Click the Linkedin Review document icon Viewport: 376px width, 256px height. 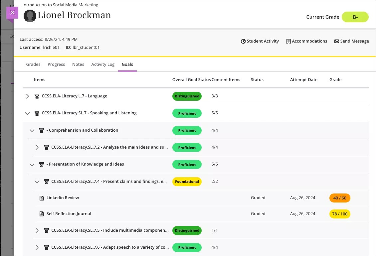tap(42, 198)
